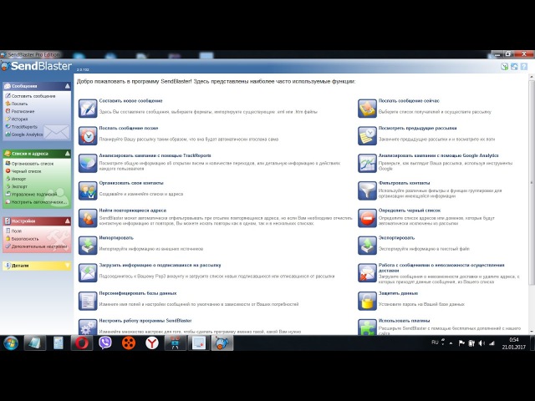Click the TrackReports campaign analysis chart icon
The height and width of the screenshot is (401, 535).
[88, 163]
